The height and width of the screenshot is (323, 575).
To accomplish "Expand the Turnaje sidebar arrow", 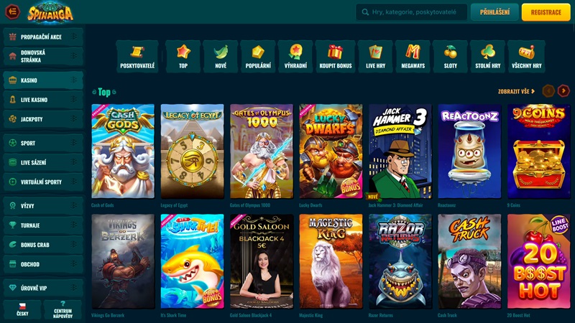I will pos(74,225).
